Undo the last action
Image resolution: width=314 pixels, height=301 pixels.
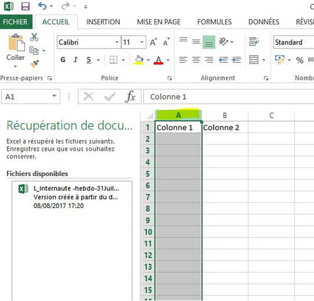[42, 6]
